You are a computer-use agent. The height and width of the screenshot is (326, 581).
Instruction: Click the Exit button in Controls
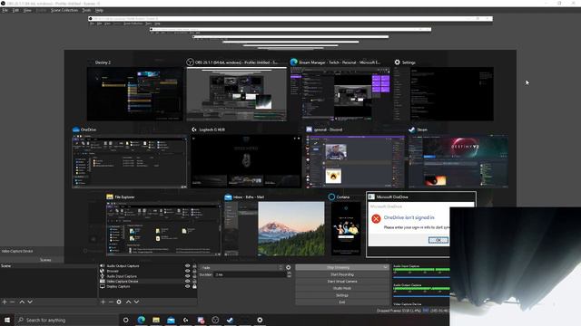click(x=342, y=302)
